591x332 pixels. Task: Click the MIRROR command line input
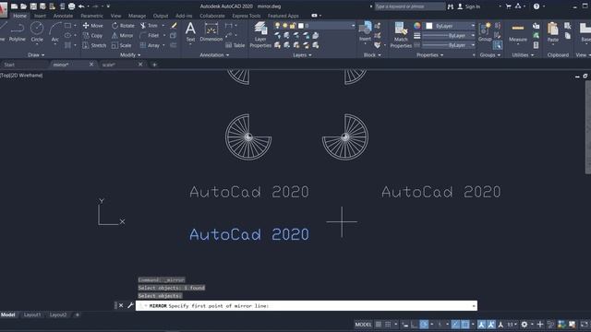tap(307, 305)
